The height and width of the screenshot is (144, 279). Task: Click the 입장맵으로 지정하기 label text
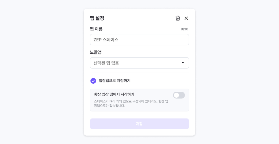coord(114,81)
